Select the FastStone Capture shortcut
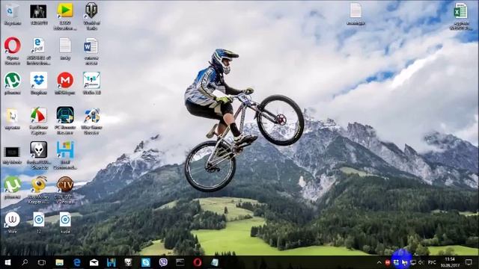This screenshot has width=479, height=269. pyautogui.click(x=38, y=115)
